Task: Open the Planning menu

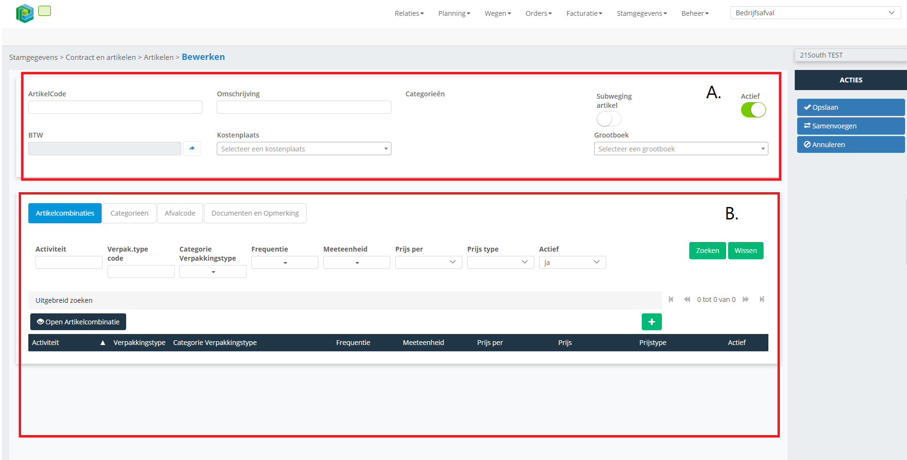Action: coord(454,13)
